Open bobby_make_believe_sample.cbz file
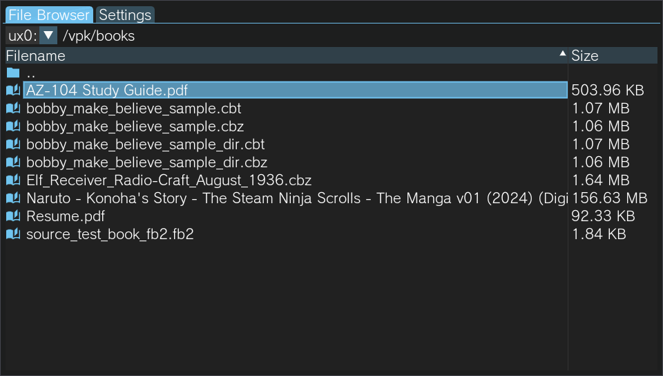The image size is (663, 376). click(135, 126)
